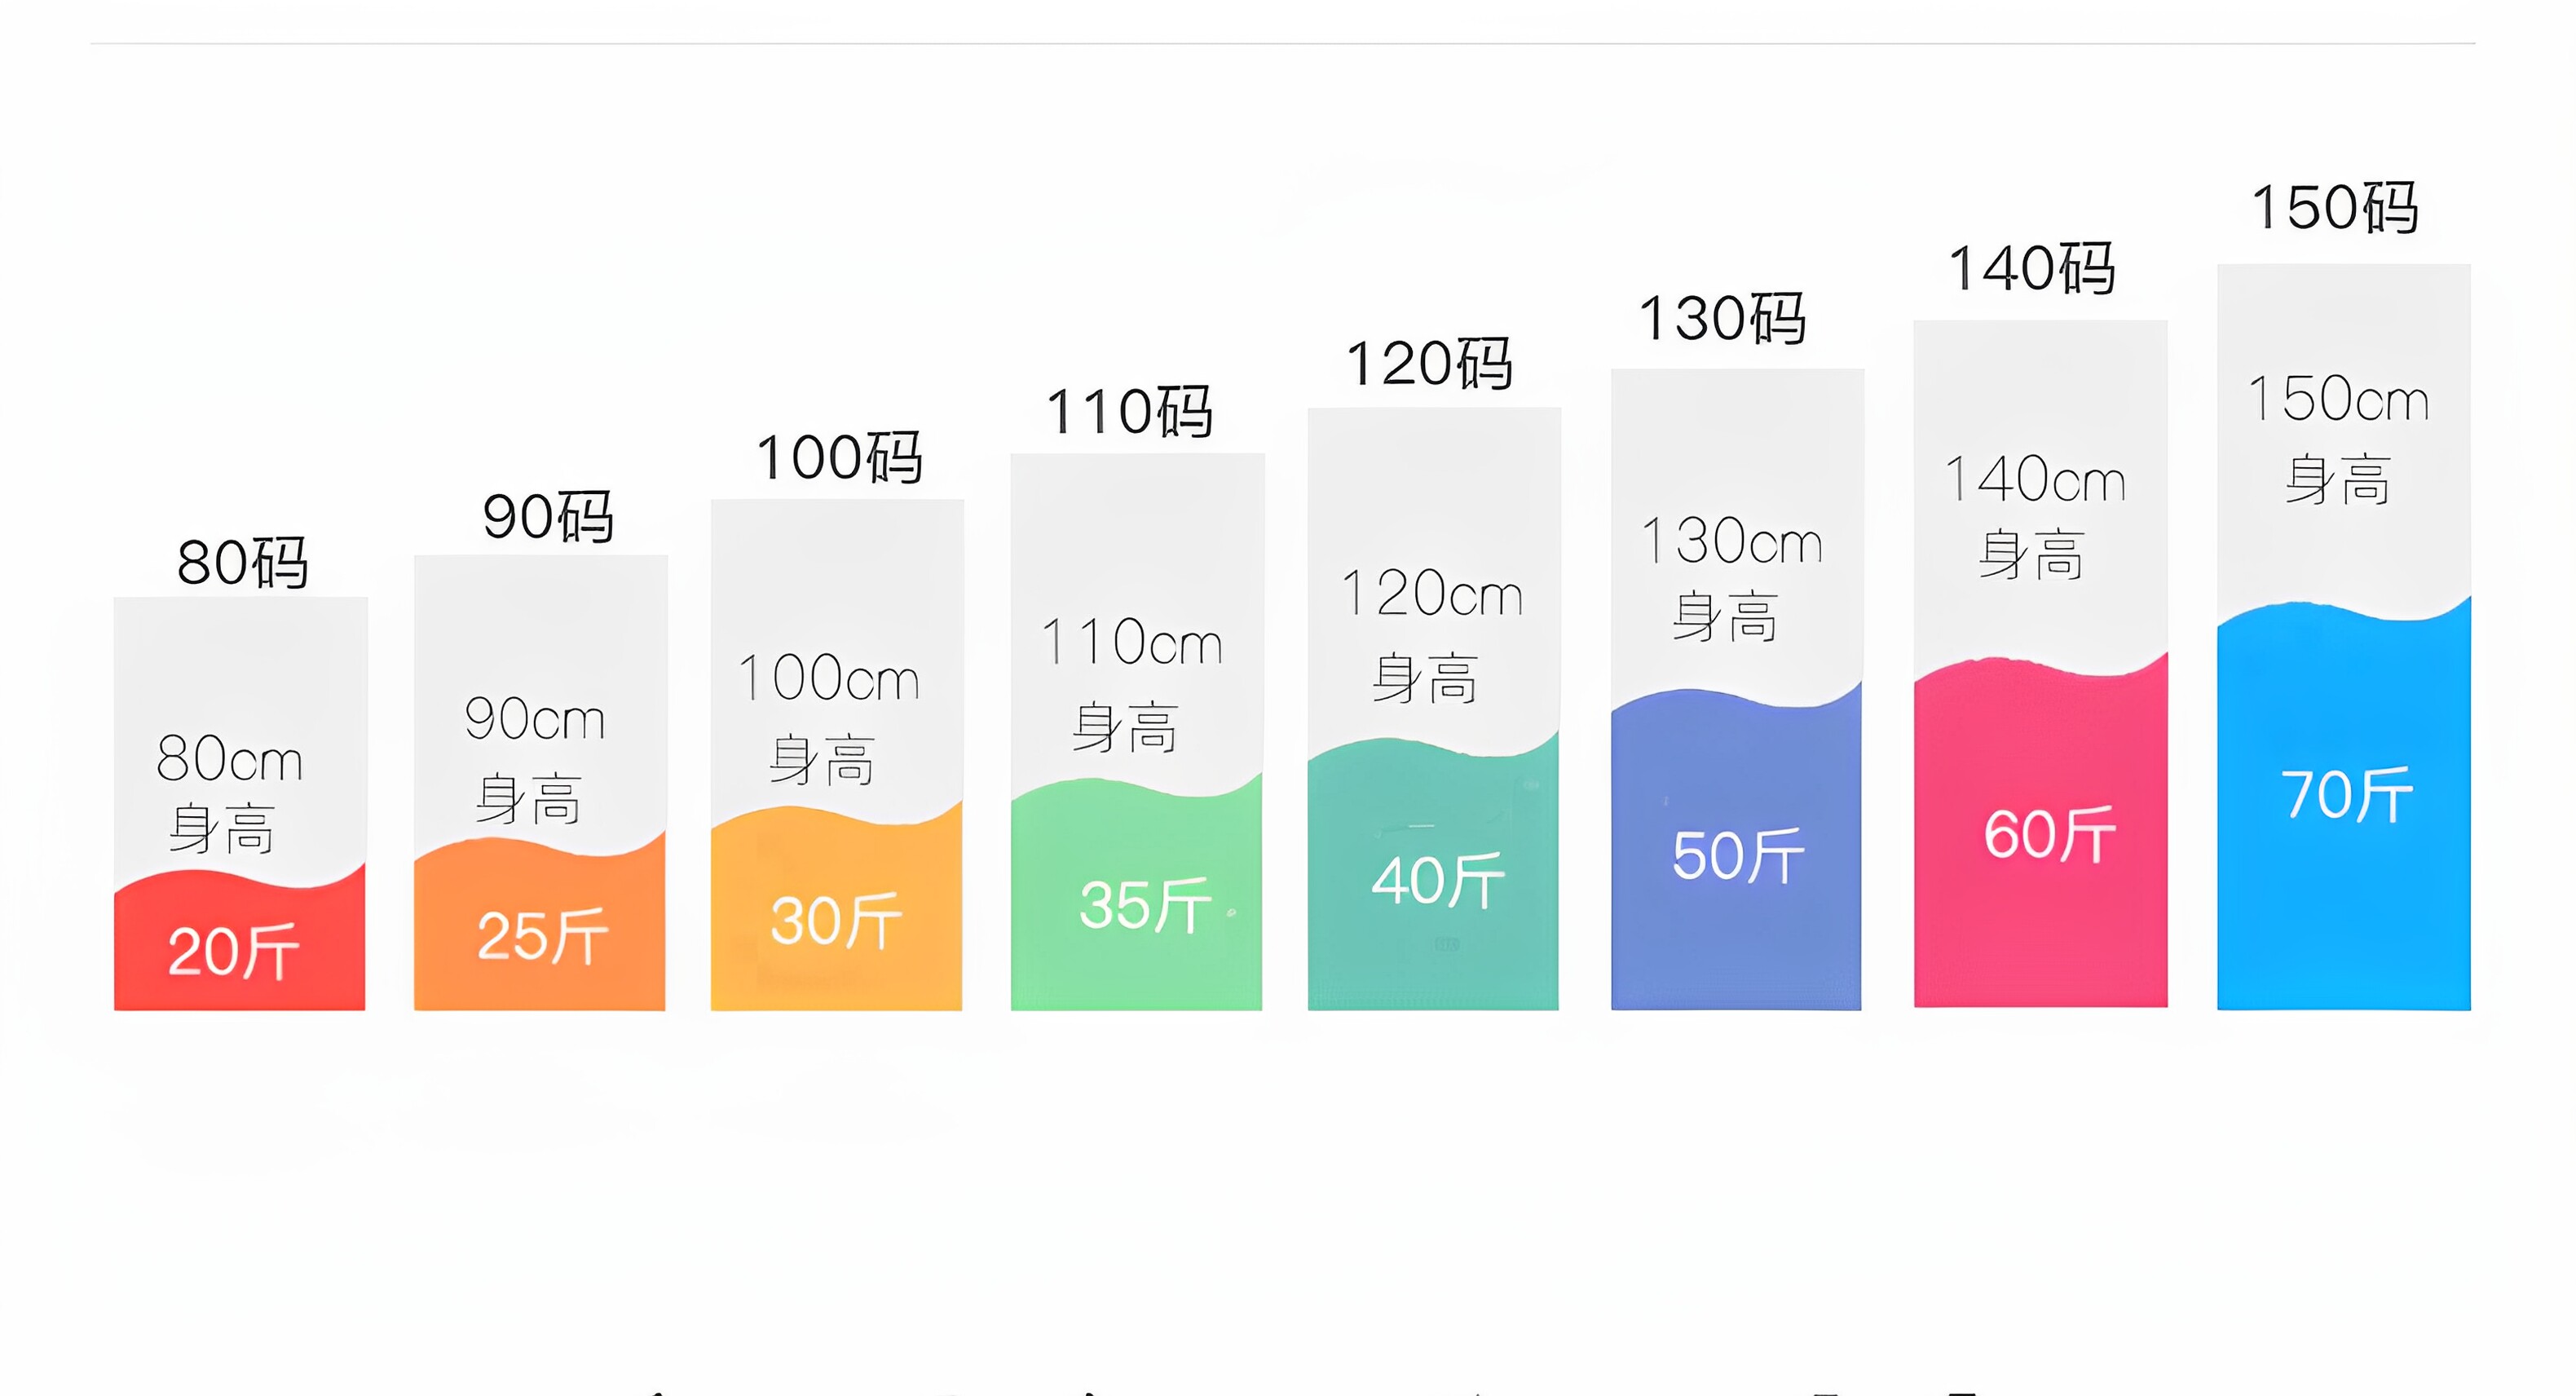The height and width of the screenshot is (1396, 2576).
Task: Click the teal 40斤 weight block
Action: pos(1433,873)
